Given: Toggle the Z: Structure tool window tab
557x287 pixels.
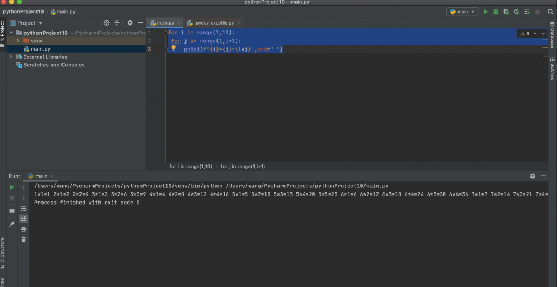Looking at the screenshot, I should pos(3,253).
